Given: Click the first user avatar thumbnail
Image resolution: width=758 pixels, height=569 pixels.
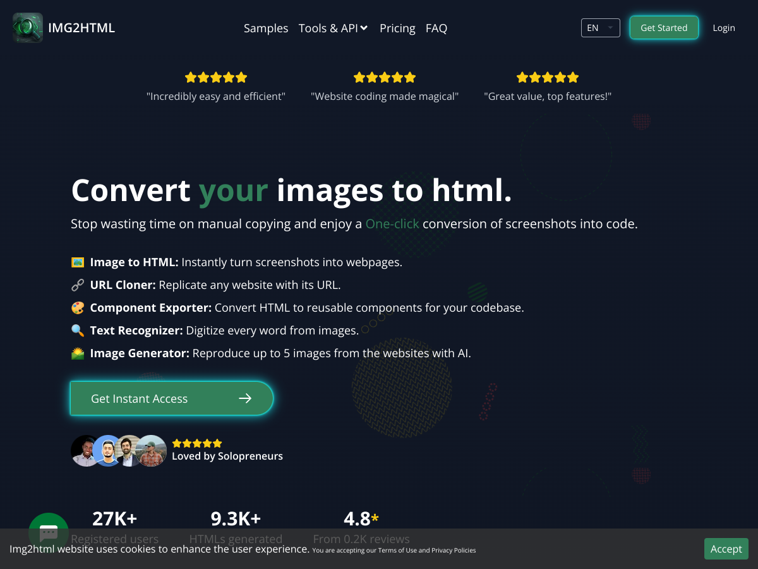Looking at the screenshot, I should [85, 451].
